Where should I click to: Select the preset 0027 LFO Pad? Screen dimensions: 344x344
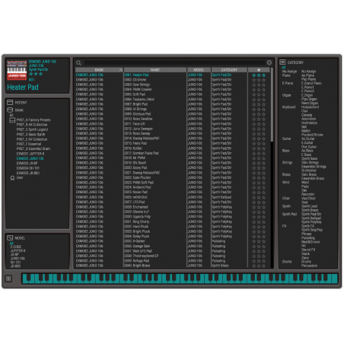(x=135, y=202)
